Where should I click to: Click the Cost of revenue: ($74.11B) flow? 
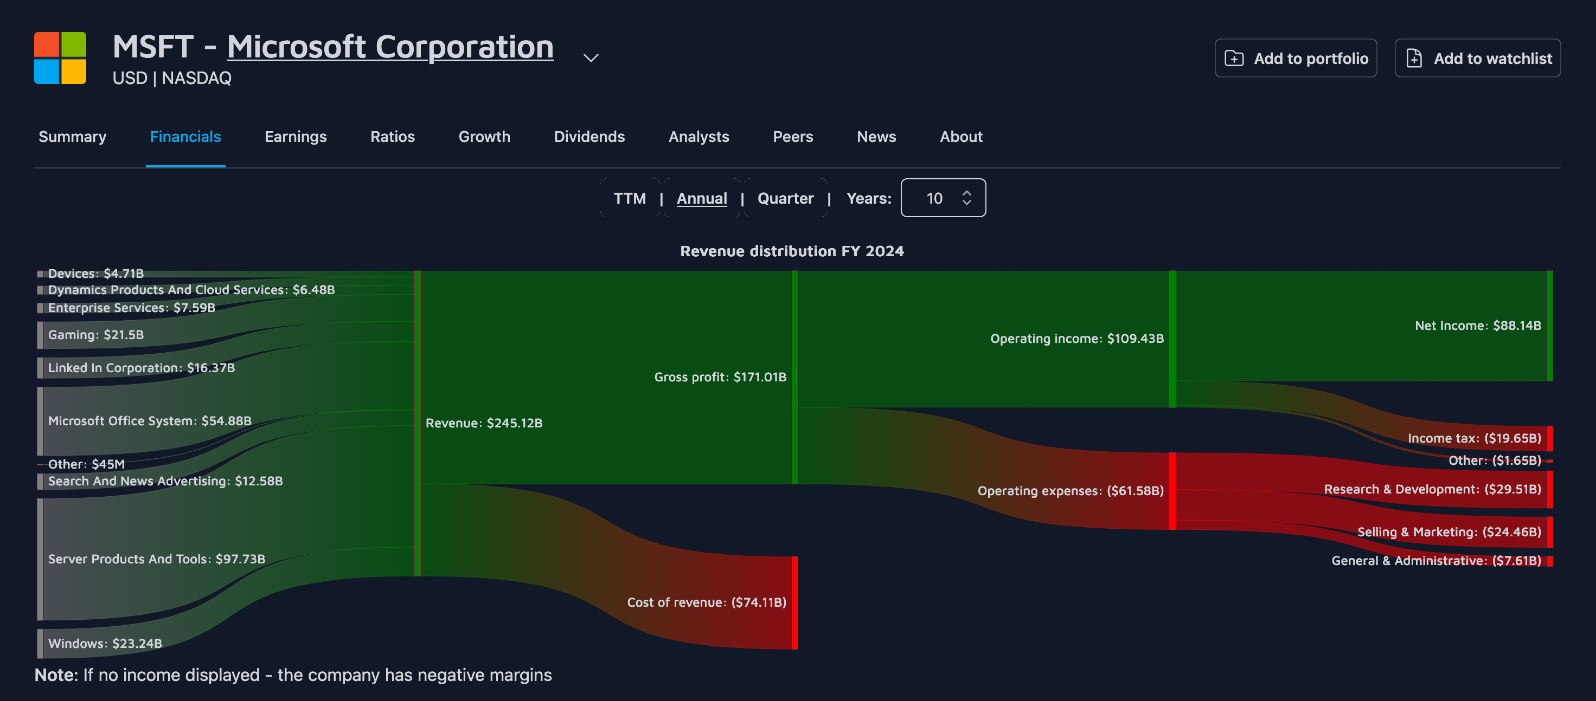click(706, 602)
